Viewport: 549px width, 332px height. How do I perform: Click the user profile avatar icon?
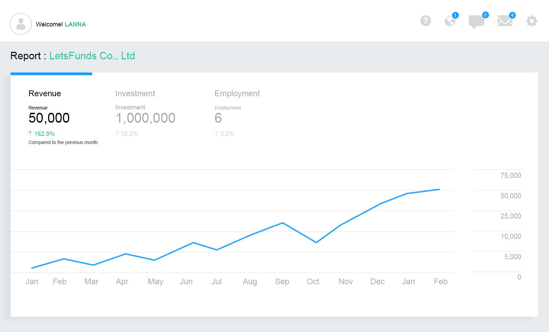[21, 24]
